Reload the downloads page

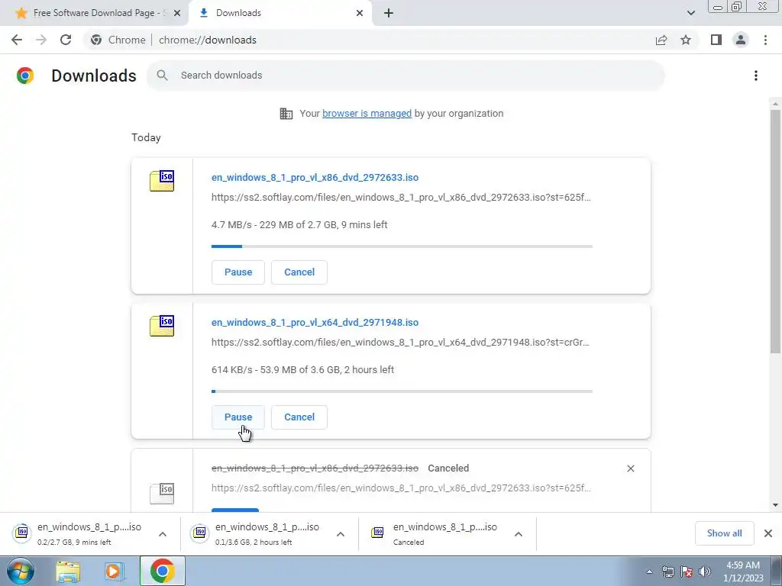pyautogui.click(x=66, y=40)
